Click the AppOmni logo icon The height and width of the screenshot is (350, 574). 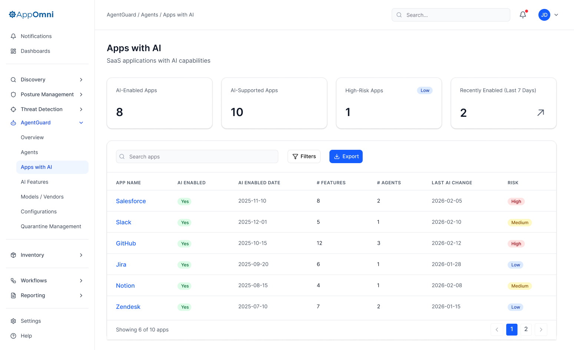point(12,14)
